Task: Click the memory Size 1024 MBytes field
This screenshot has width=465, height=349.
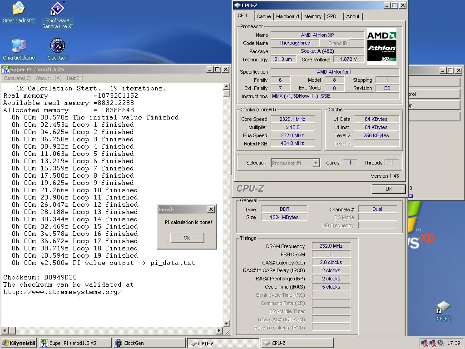Action: click(284, 217)
